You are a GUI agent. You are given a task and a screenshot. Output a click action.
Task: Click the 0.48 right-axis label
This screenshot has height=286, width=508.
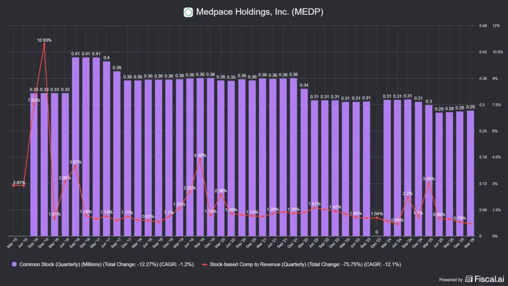(483, 26)
